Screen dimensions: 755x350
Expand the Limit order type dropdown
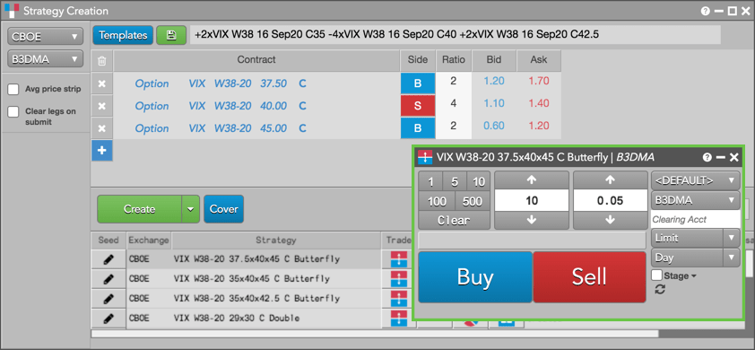point(695,238)
